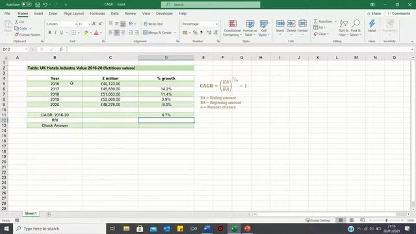The height and width of the screenshot is (234, 416).
Task: Click the Fill Color bucket icon
Action: click(86, 32)
